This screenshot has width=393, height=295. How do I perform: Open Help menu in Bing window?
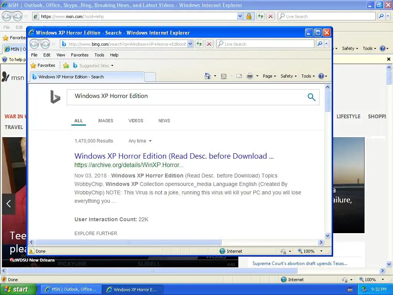click(114, 55)
